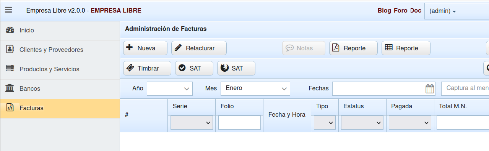The image size is (489, 151).
Task: Open the Mes dropdown showing Enero
Action: pos(255,88)
